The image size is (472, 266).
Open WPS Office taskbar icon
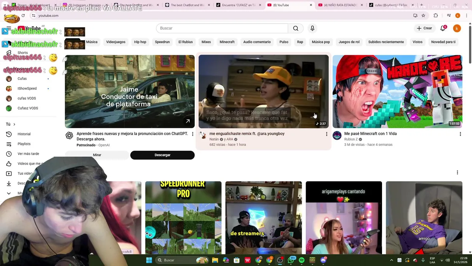pyautogui.click(x=247, y=260)
